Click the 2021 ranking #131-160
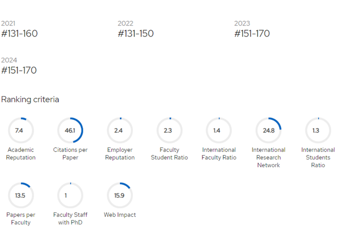343x230 pixels. coord(19,34)
